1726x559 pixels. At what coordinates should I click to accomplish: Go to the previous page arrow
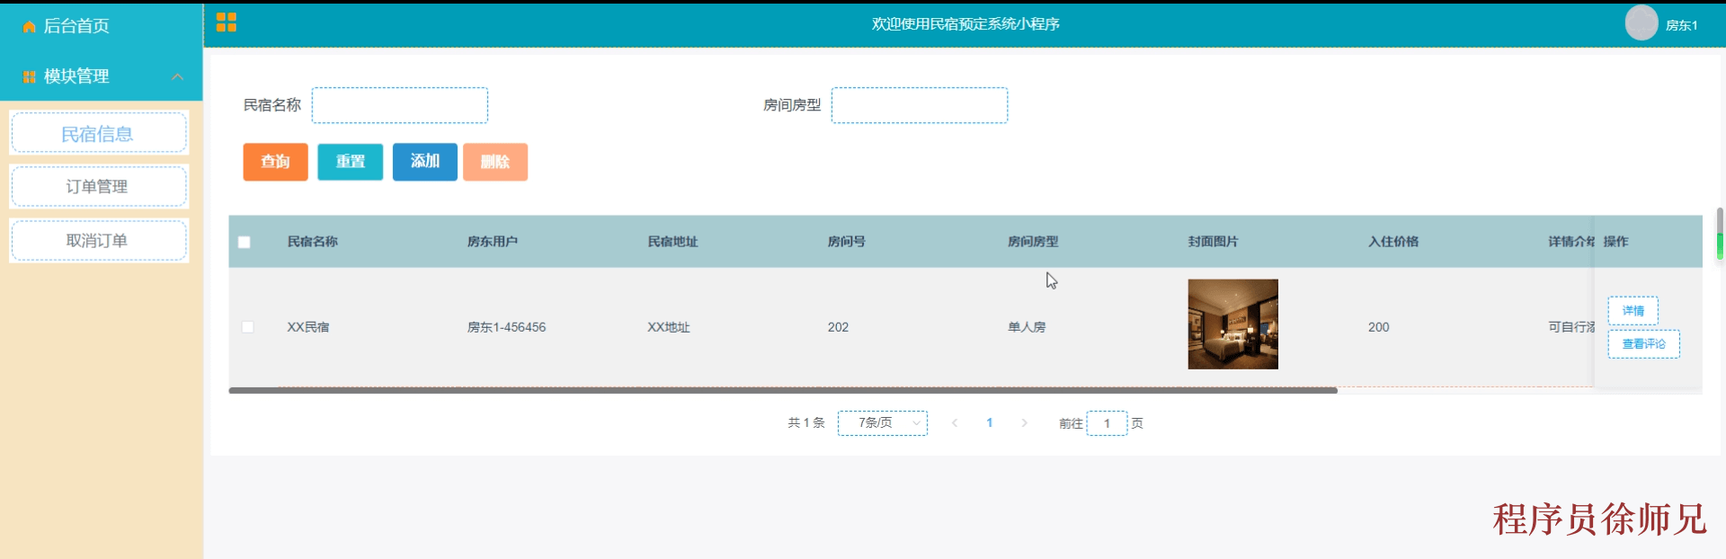tap(955, 423)
